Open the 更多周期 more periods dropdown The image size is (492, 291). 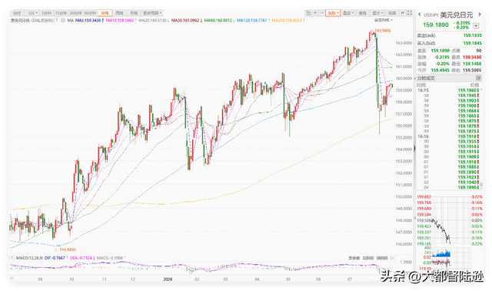click(x=152, y=13)
